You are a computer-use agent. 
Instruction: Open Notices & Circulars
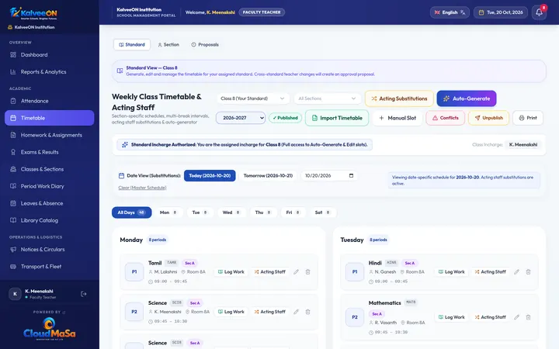(49, 250)
